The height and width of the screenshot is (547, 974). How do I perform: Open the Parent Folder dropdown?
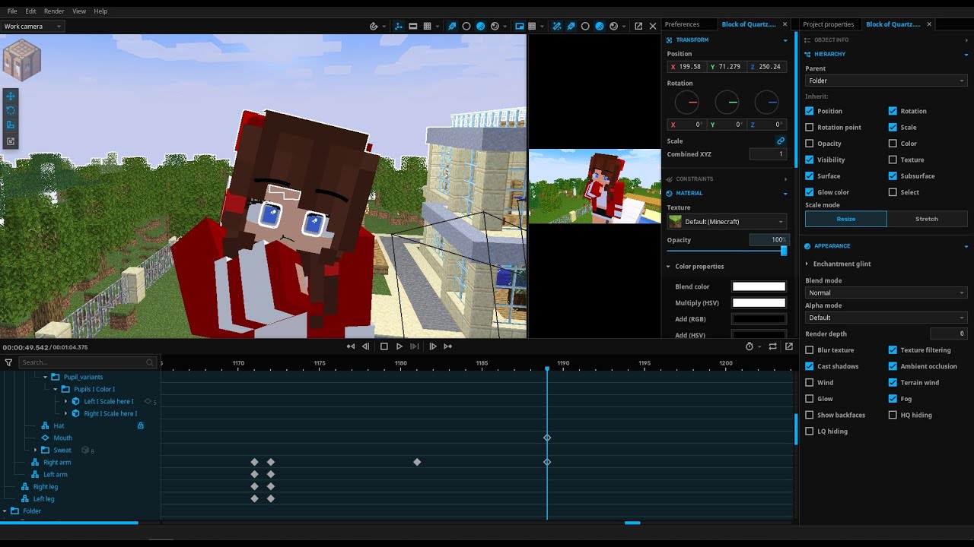pos(886,81)
